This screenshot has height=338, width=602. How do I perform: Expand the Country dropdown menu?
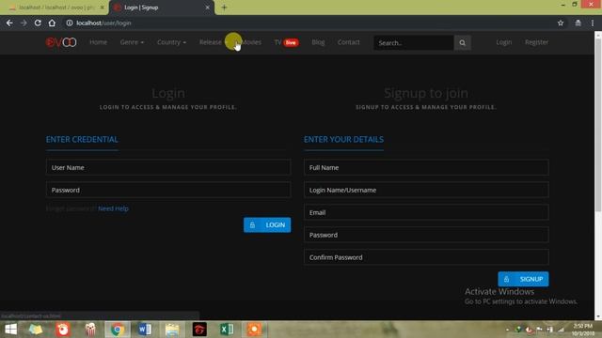[x=171, y=42]
